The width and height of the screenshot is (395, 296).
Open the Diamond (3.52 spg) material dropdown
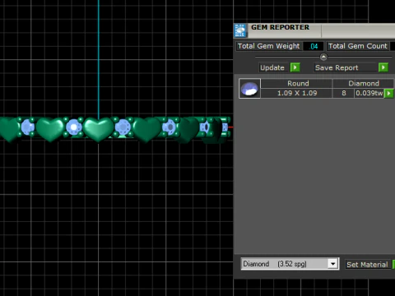pos(332,264)
